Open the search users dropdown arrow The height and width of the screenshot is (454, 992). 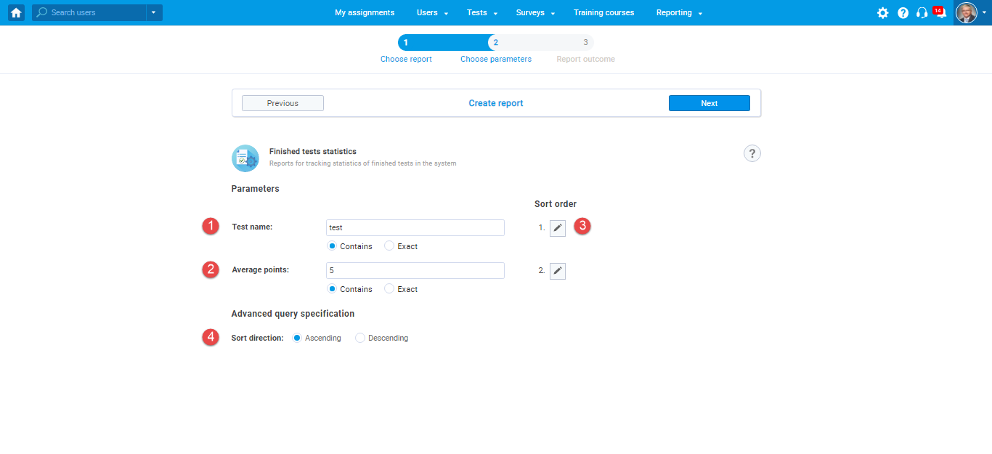(153, 12)
